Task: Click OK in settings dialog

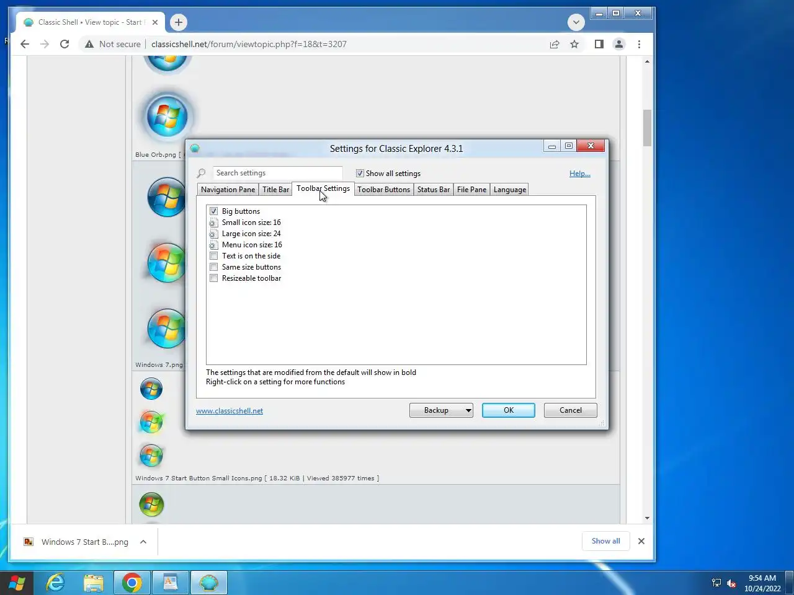Action: pos(509,410)
